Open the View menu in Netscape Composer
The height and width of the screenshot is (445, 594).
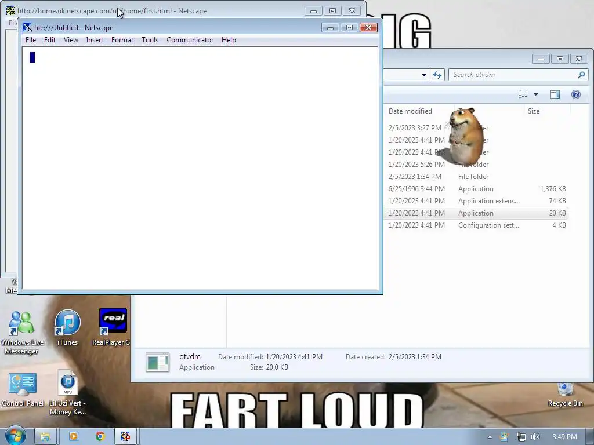pos(71,40)
